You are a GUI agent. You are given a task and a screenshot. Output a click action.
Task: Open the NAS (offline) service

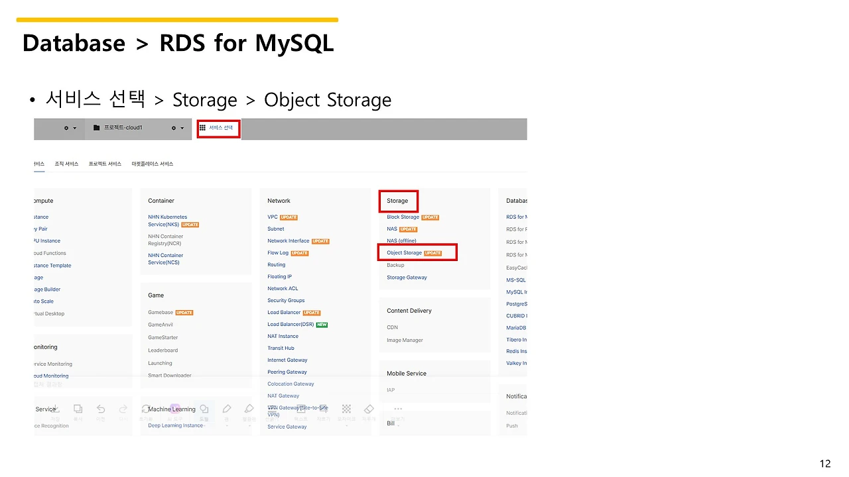pyautogui.click(x=401, y=240)
